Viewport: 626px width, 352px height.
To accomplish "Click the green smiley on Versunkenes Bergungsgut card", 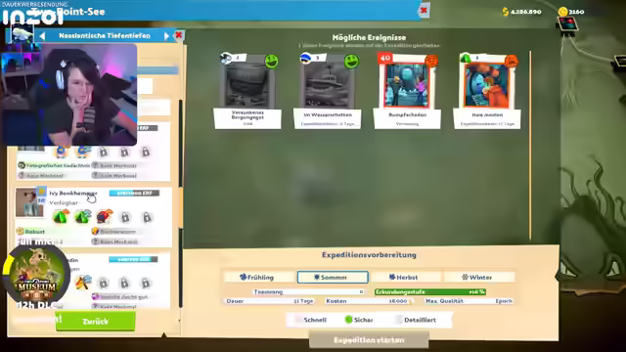I will [272, 62].
